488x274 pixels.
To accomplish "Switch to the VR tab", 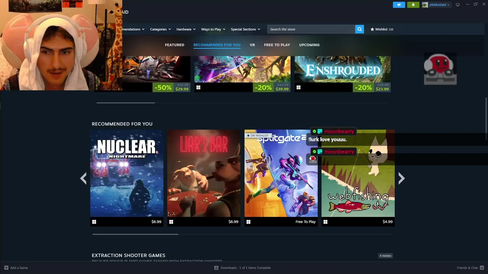I will coord(252,45).
